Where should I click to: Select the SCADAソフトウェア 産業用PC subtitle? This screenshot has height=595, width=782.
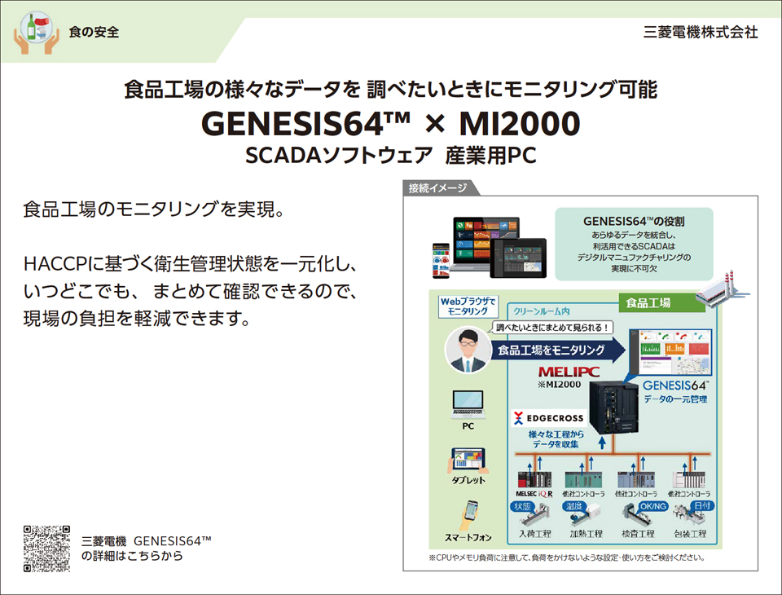pos(391,155)
